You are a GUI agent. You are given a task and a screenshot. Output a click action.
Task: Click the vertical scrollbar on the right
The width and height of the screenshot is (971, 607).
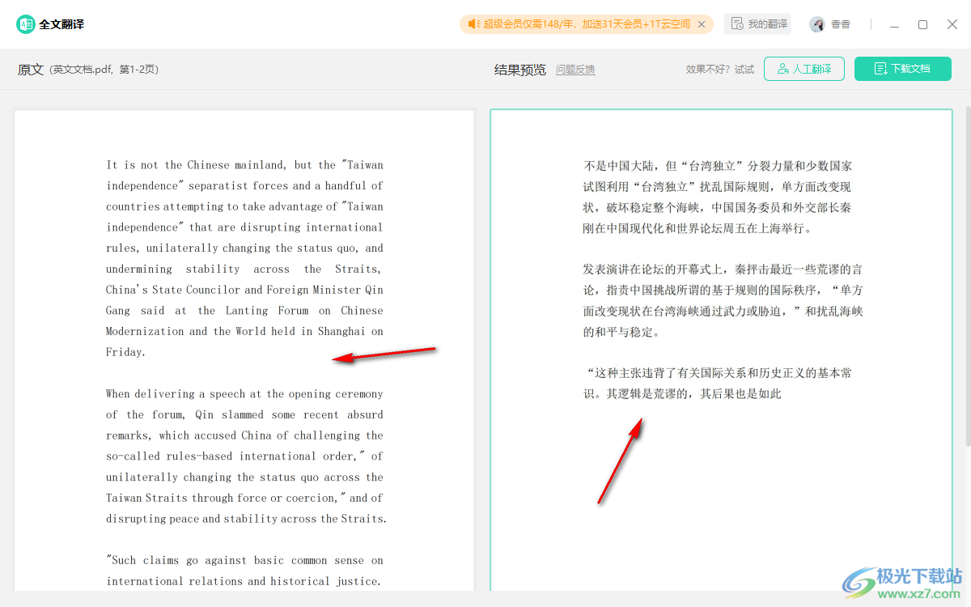[x=967, y=275]
